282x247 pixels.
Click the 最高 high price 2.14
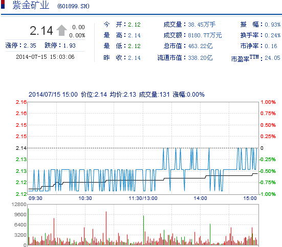[134, 35]
